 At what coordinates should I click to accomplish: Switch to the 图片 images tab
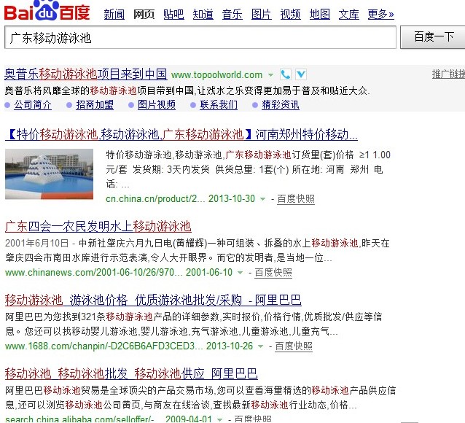pyautogui.click(x=261, y=14)
